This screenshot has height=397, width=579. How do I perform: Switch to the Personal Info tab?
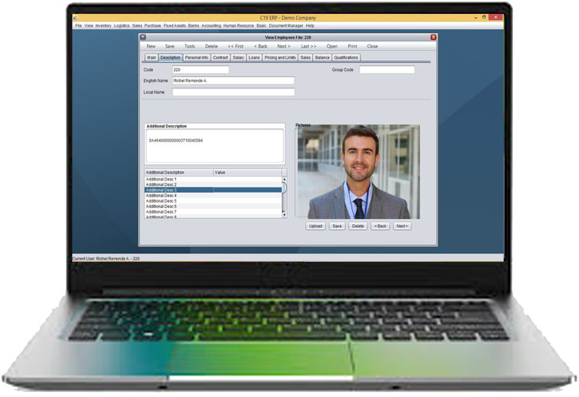coord(197,58)
